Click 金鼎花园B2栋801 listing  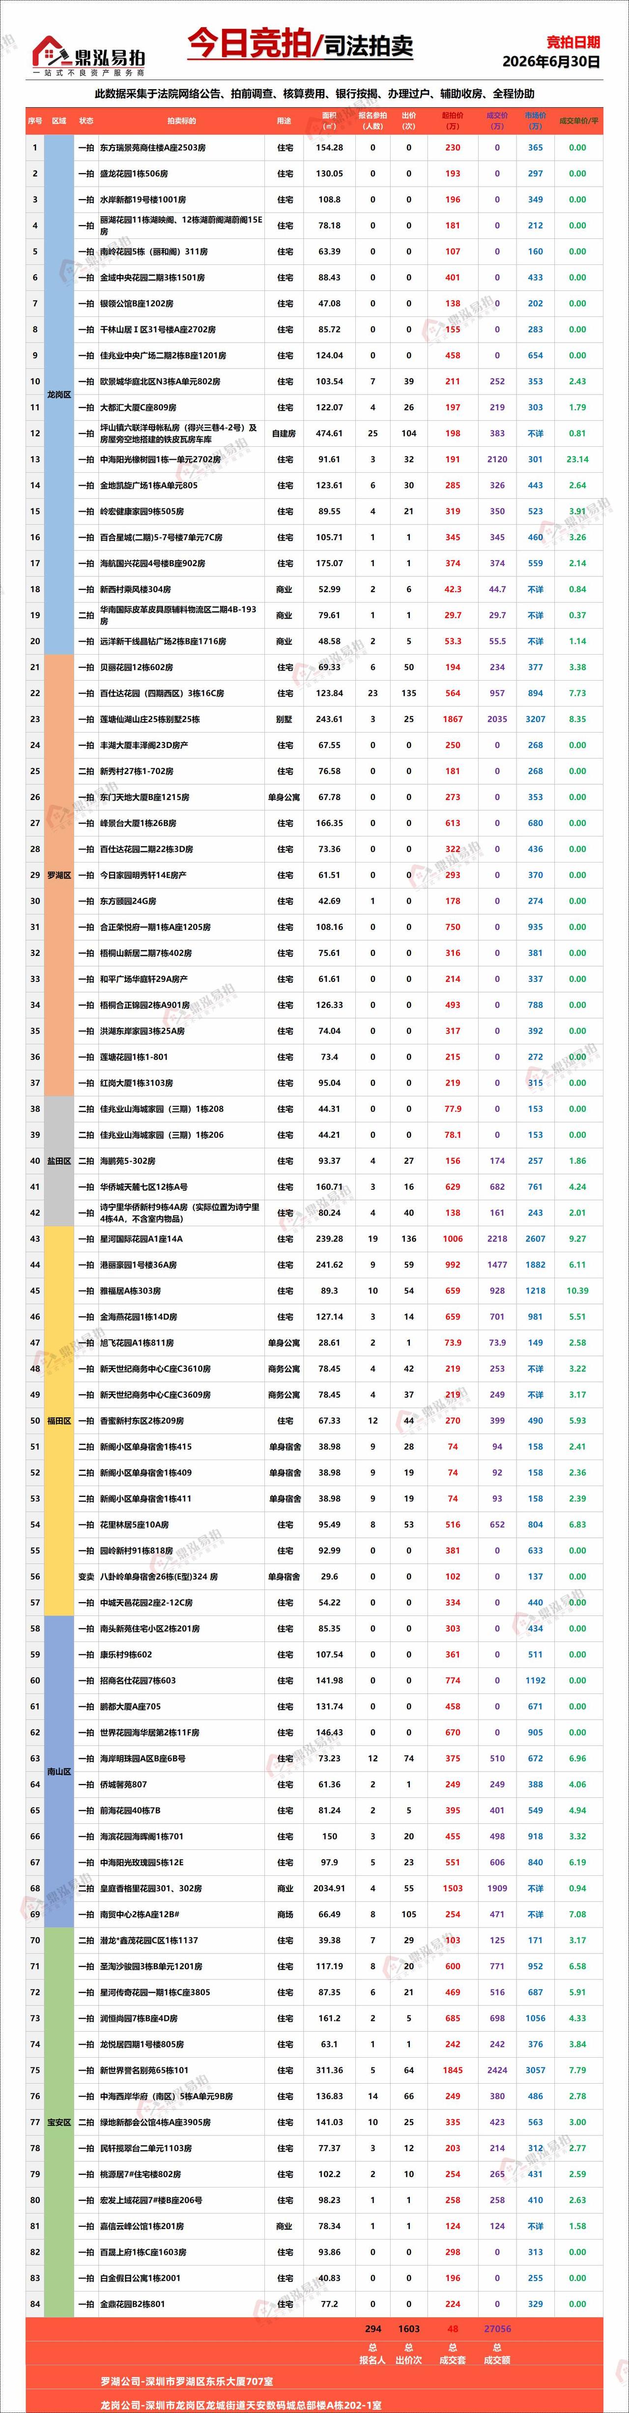click(132, 2303)
